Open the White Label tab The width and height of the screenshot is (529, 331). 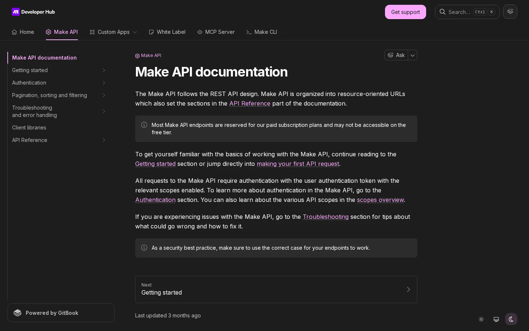(x=167, y=32)
